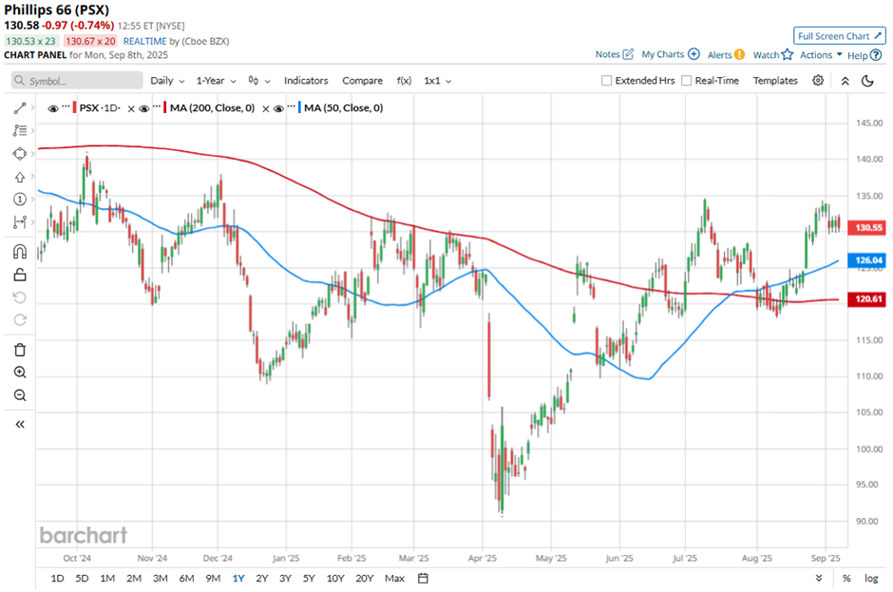Zoom out using the magnifier minus icon
Image resolution: width=893 pixels, height=592 pixels.
(20, 395)
